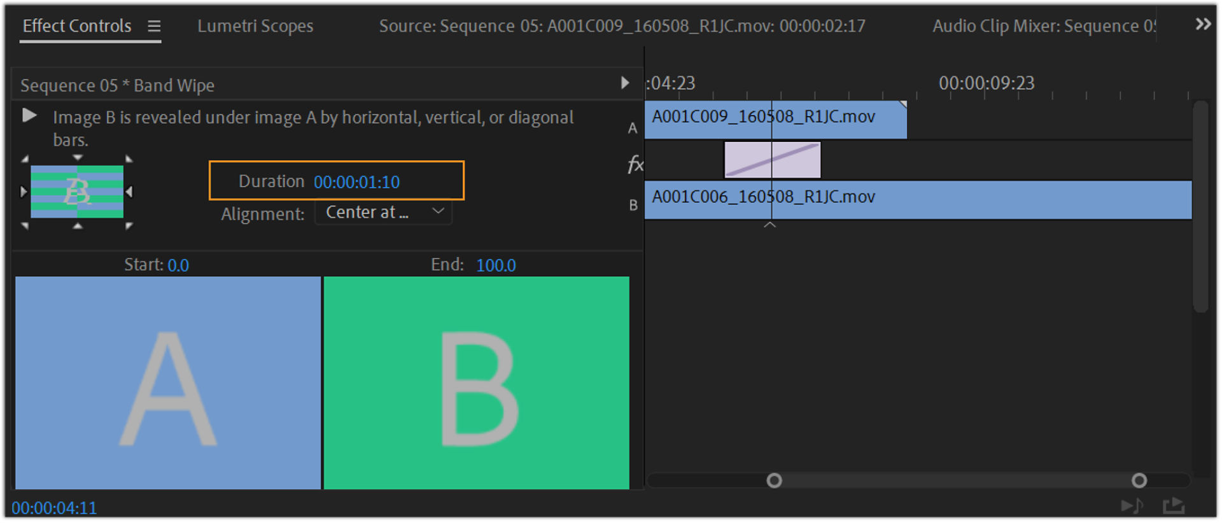
Task: Open the Effect Controls panel menu
Action: tap(154, 26)
